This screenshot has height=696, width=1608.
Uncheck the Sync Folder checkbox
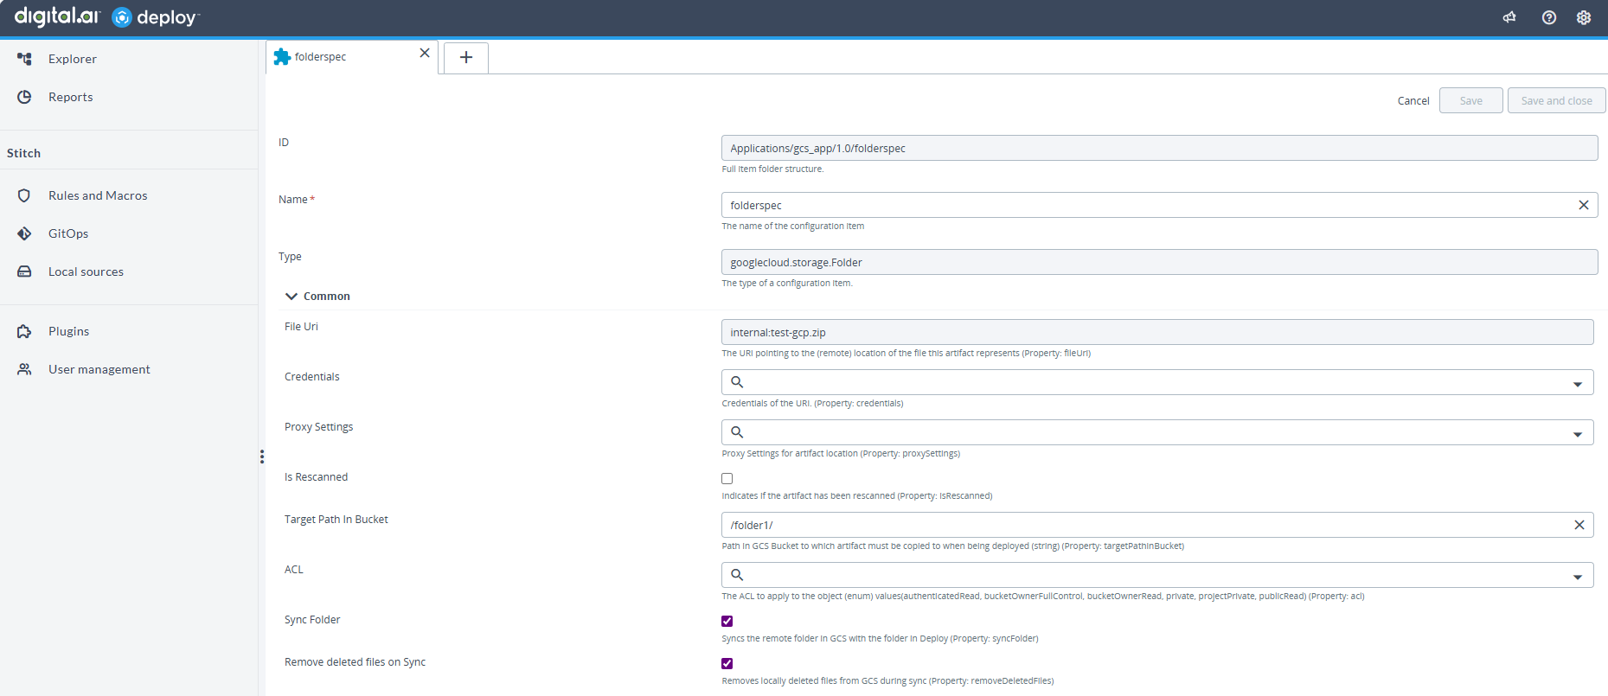[x=727, y=621]
